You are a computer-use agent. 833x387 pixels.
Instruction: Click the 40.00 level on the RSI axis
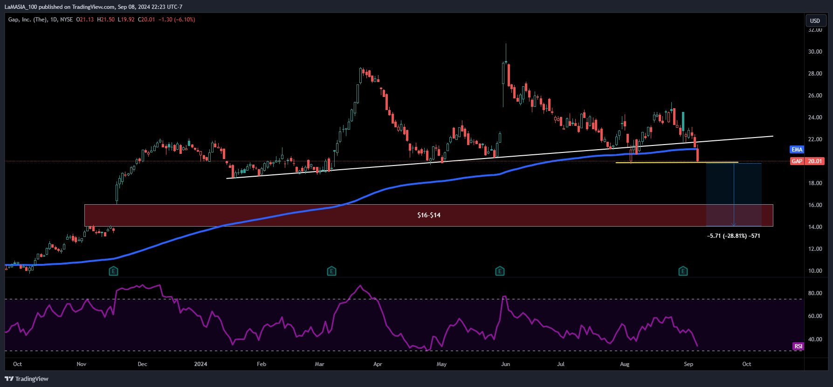pos(815,339)
